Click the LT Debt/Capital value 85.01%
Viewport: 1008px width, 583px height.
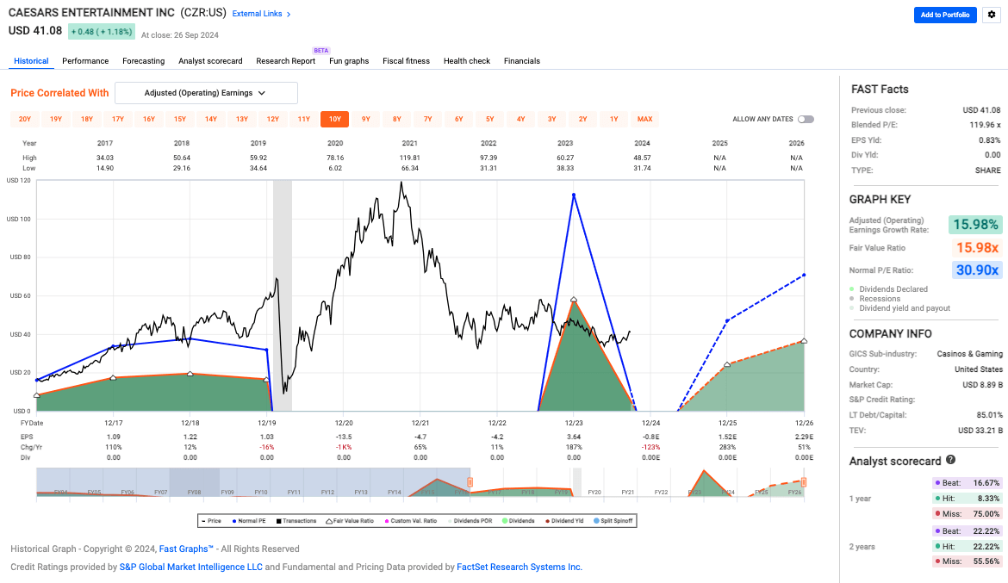click(989, 414)
